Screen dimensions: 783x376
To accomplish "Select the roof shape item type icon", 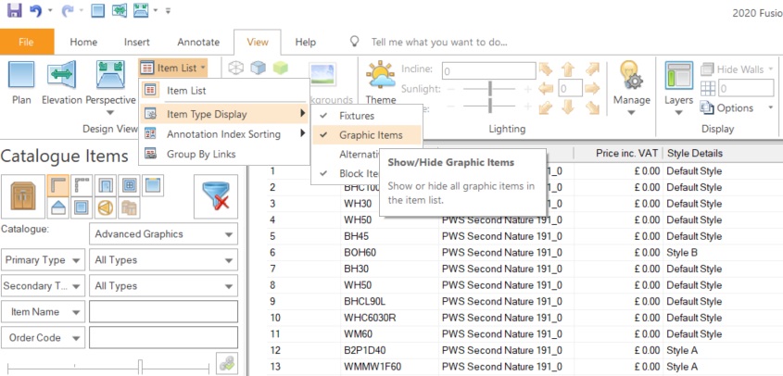I will 58,207.
